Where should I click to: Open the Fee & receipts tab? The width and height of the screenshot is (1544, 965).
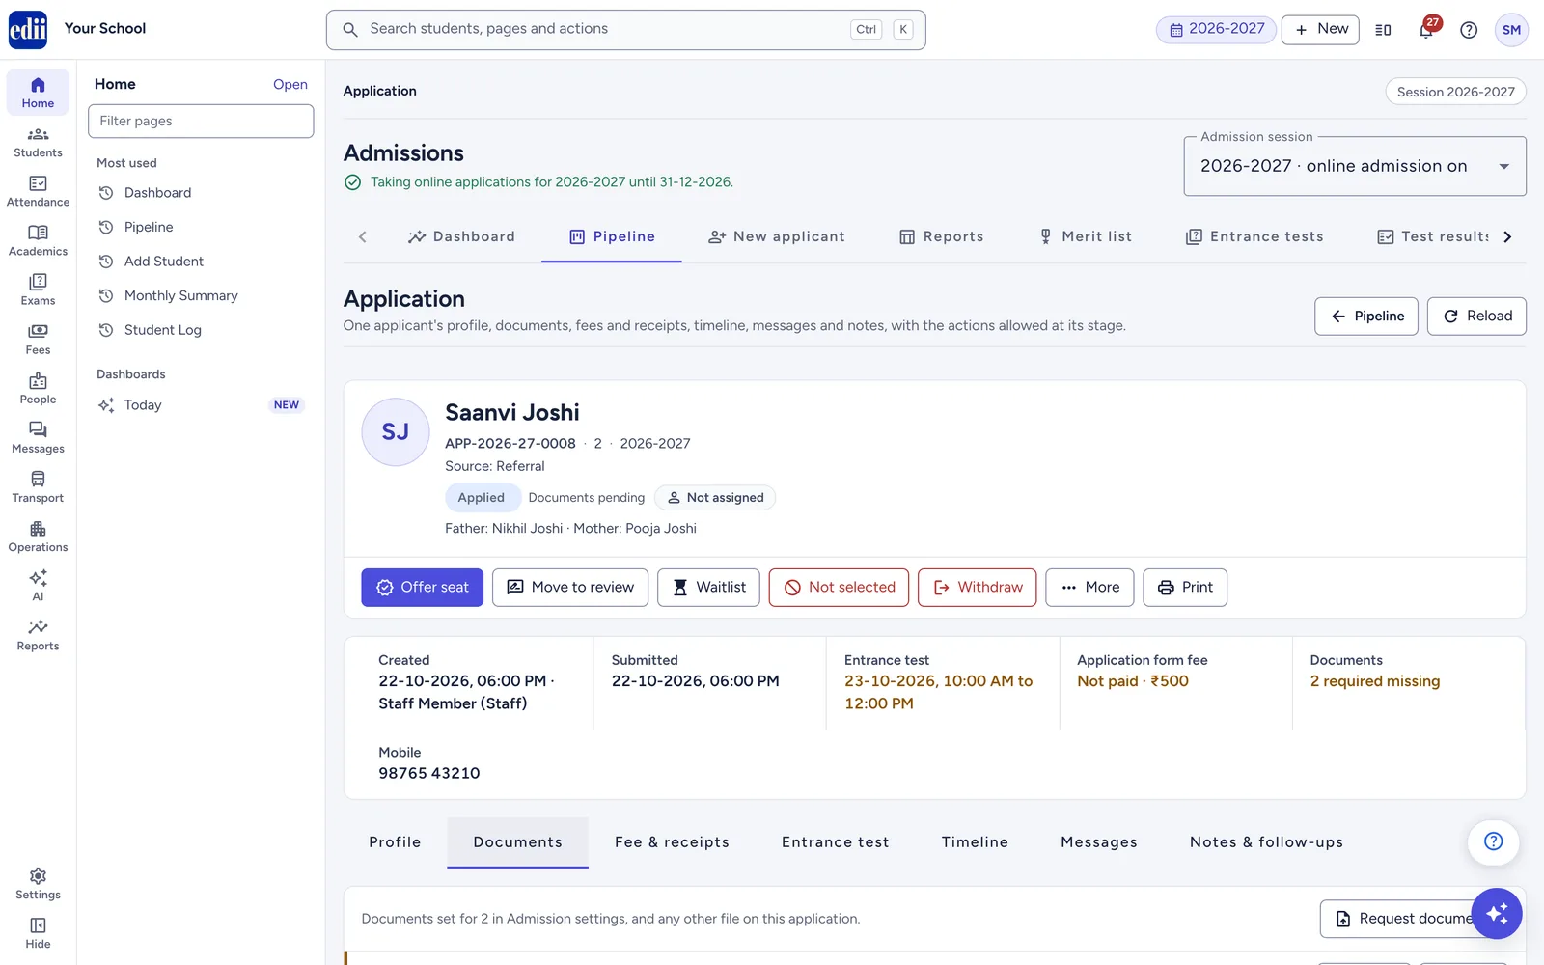coord(672,842)
